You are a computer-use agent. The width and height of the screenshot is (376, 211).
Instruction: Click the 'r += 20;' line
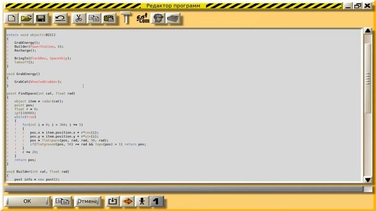point(30,152)
